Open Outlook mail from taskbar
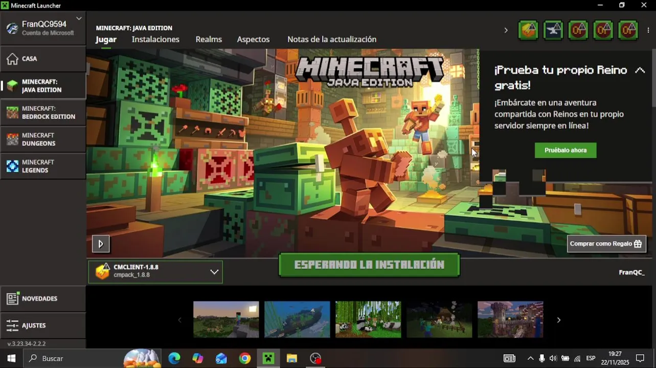The height and width of the screenshot is (368, 656). click(x=221, y=358)
